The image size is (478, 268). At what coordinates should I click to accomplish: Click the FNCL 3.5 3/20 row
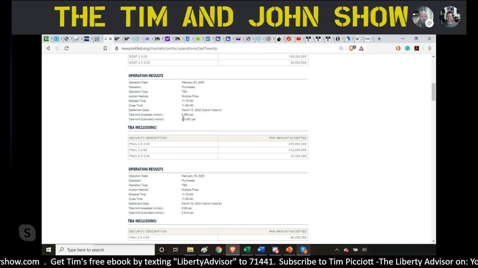point(218,156)
